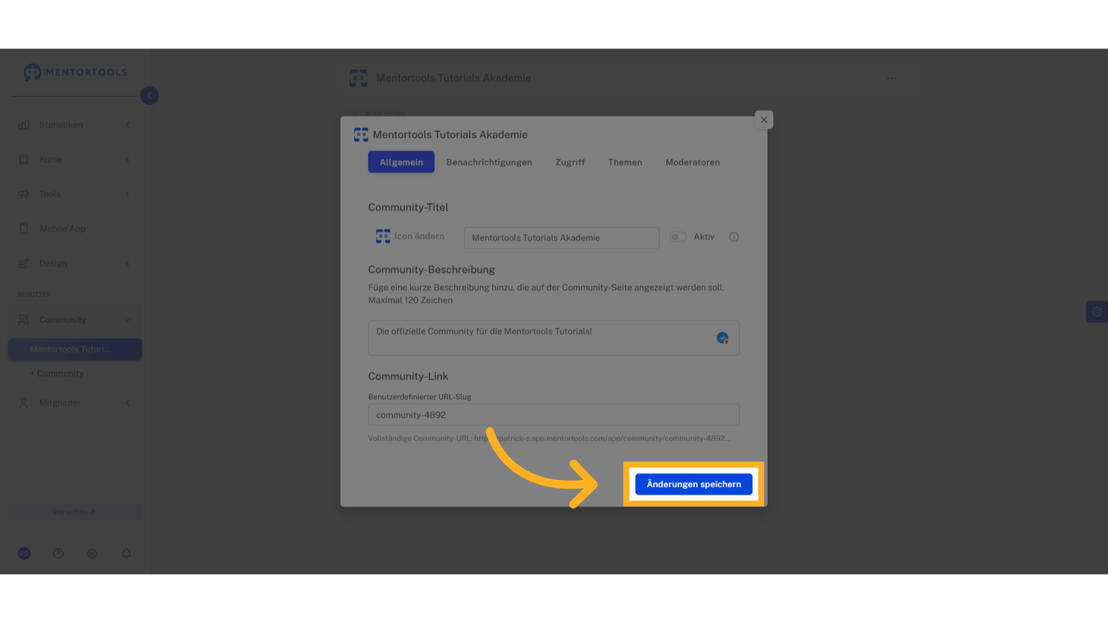Switch to the Benachrichtigungen tab
The image size is (1108, 623).
click(489, 162)
